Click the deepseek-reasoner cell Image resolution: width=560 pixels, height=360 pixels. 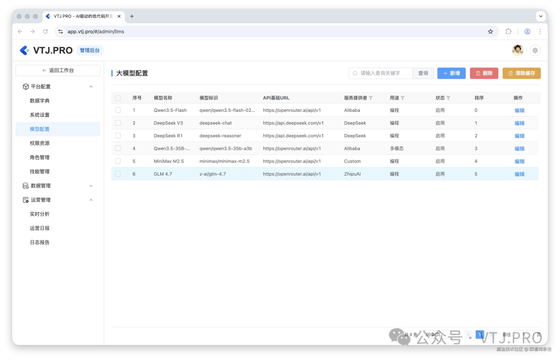[x=220, y=136]
